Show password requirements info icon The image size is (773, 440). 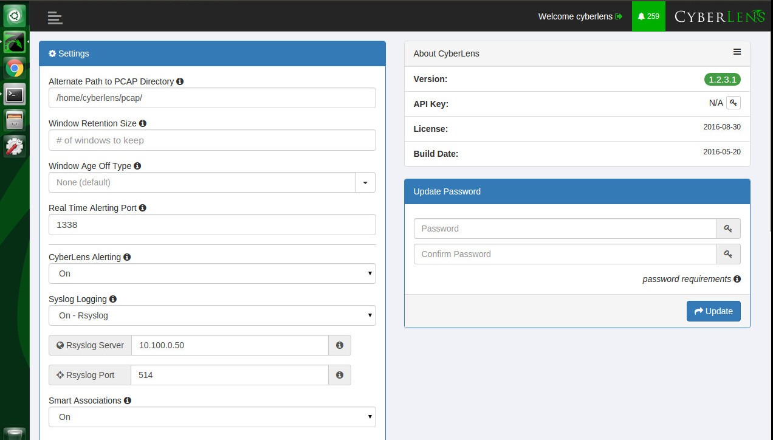(737, 279)
